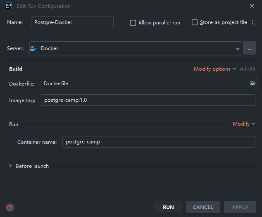This screenshot has width=262, height=217.
Task: Enable the Allow parallel run checkbox
Action: (x=133, y=23)
